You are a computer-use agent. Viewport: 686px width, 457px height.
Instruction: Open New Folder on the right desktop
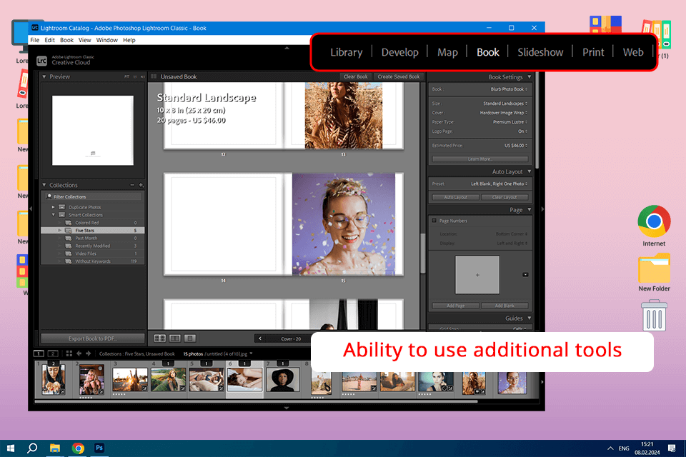[x=654, y=273]
